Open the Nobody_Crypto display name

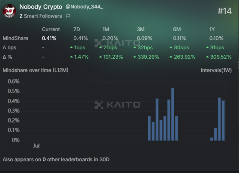(41, 7)
